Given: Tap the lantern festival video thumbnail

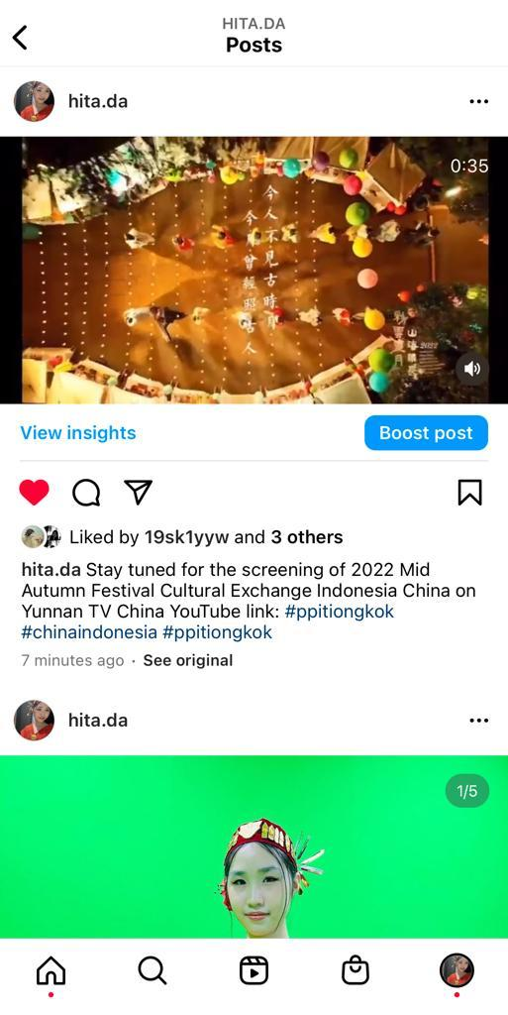Looking at the screenshot, I should pos(254,270).
